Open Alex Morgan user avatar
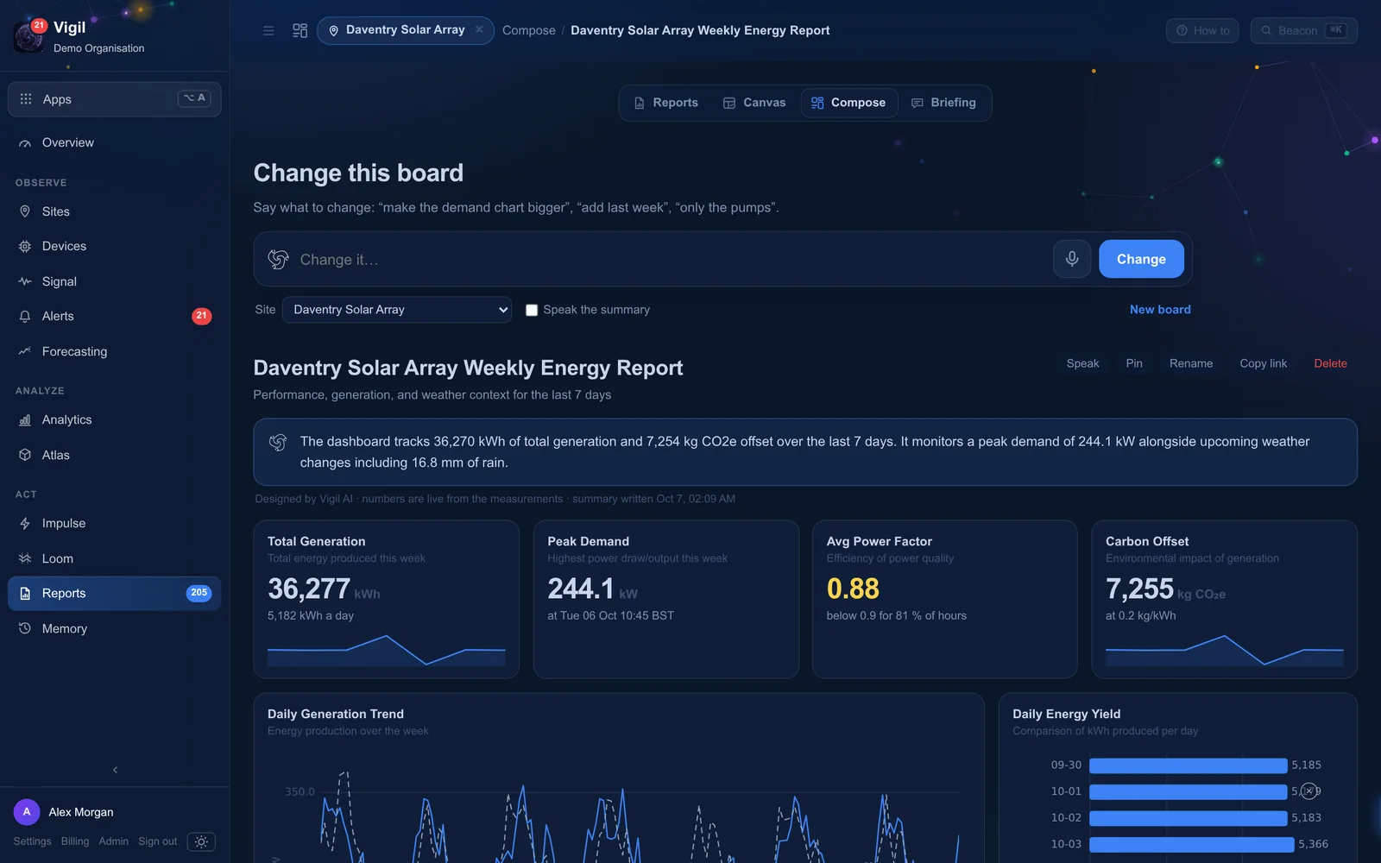 [27, 812]
